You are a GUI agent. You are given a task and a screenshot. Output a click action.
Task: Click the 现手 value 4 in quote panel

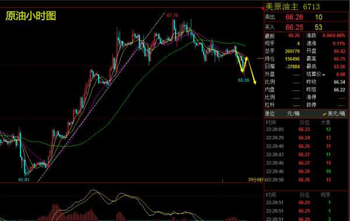point(298,44)
